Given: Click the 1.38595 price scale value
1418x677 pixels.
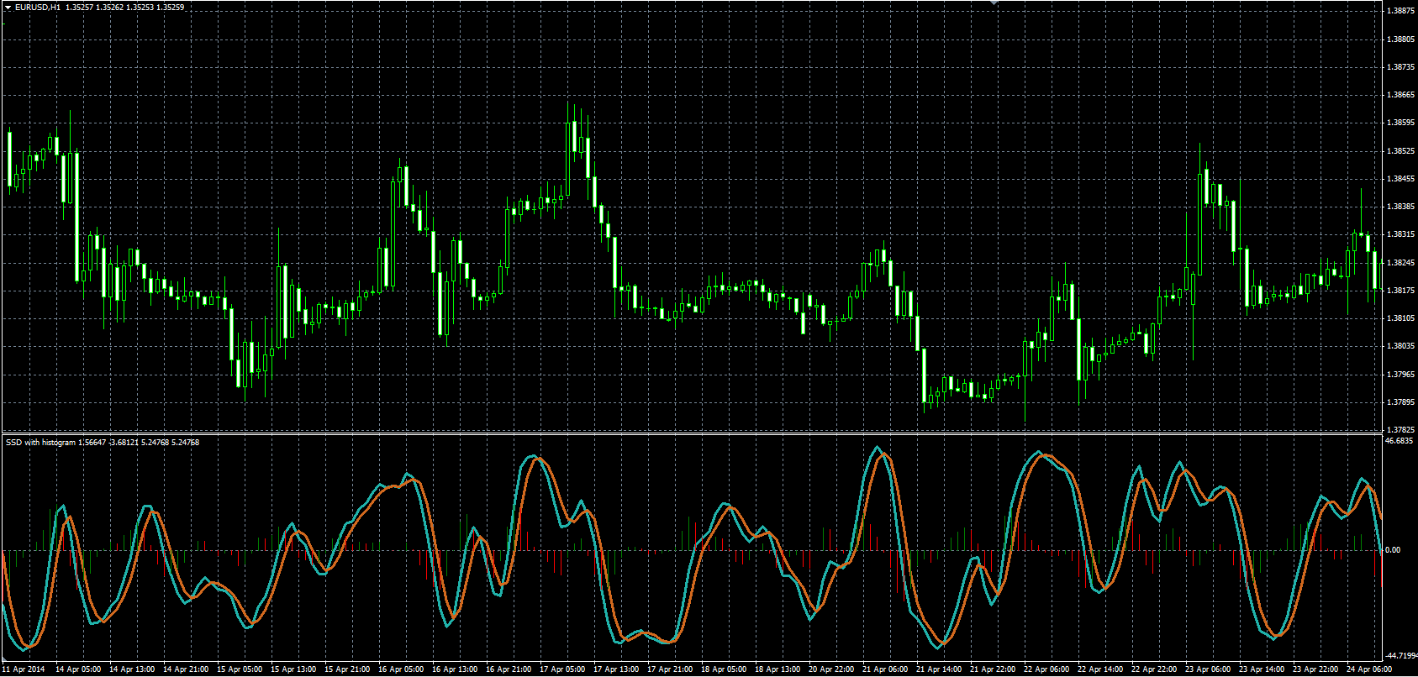Looking at the screenshot, I should click(1400, 123).
